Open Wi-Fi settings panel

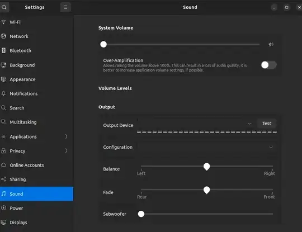[x=36, y=22]
